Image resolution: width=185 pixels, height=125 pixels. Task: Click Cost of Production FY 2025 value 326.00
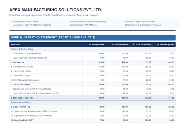[x=125, y=84]
